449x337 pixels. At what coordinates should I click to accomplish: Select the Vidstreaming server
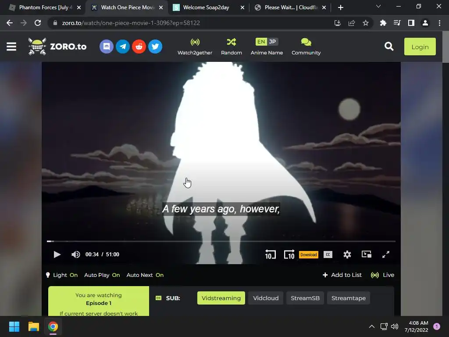pyautogui.click(x=221, y=298)
